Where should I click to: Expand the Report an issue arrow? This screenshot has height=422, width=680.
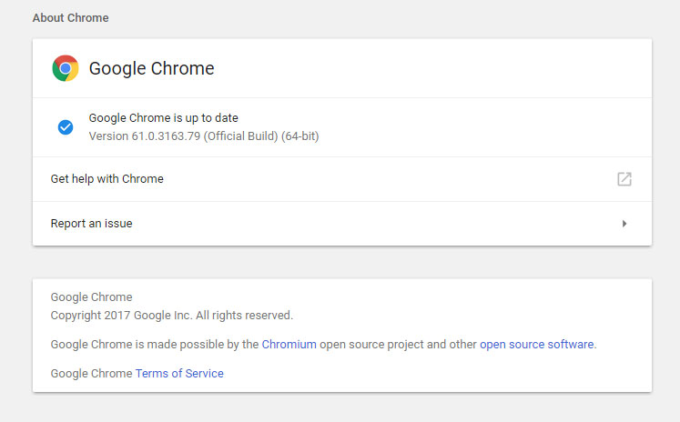pos(624,224)
